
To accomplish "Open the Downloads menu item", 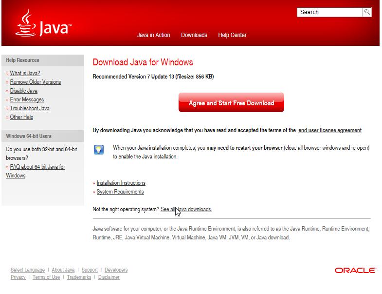I will (194, 35).
